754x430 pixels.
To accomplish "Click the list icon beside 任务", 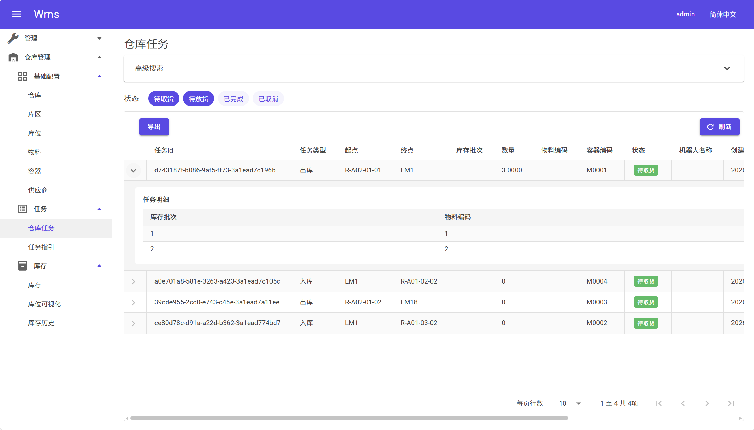I will pos(23,209).
